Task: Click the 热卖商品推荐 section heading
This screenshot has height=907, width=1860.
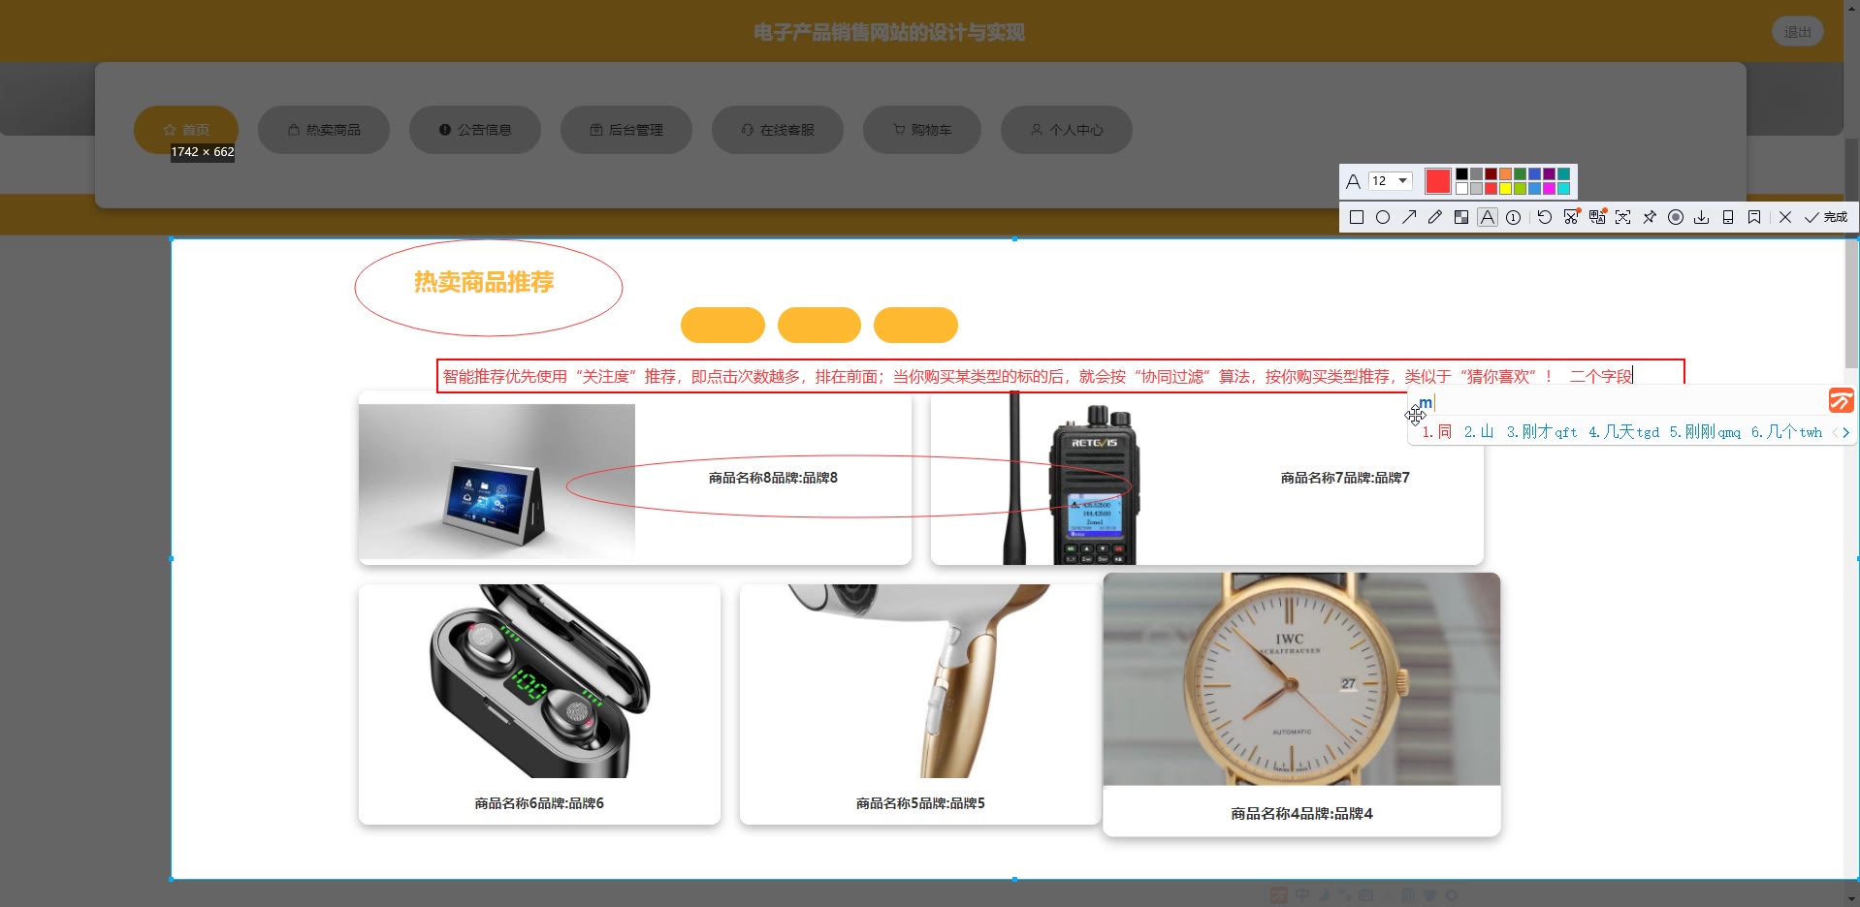Action: (x=484, y=282)
